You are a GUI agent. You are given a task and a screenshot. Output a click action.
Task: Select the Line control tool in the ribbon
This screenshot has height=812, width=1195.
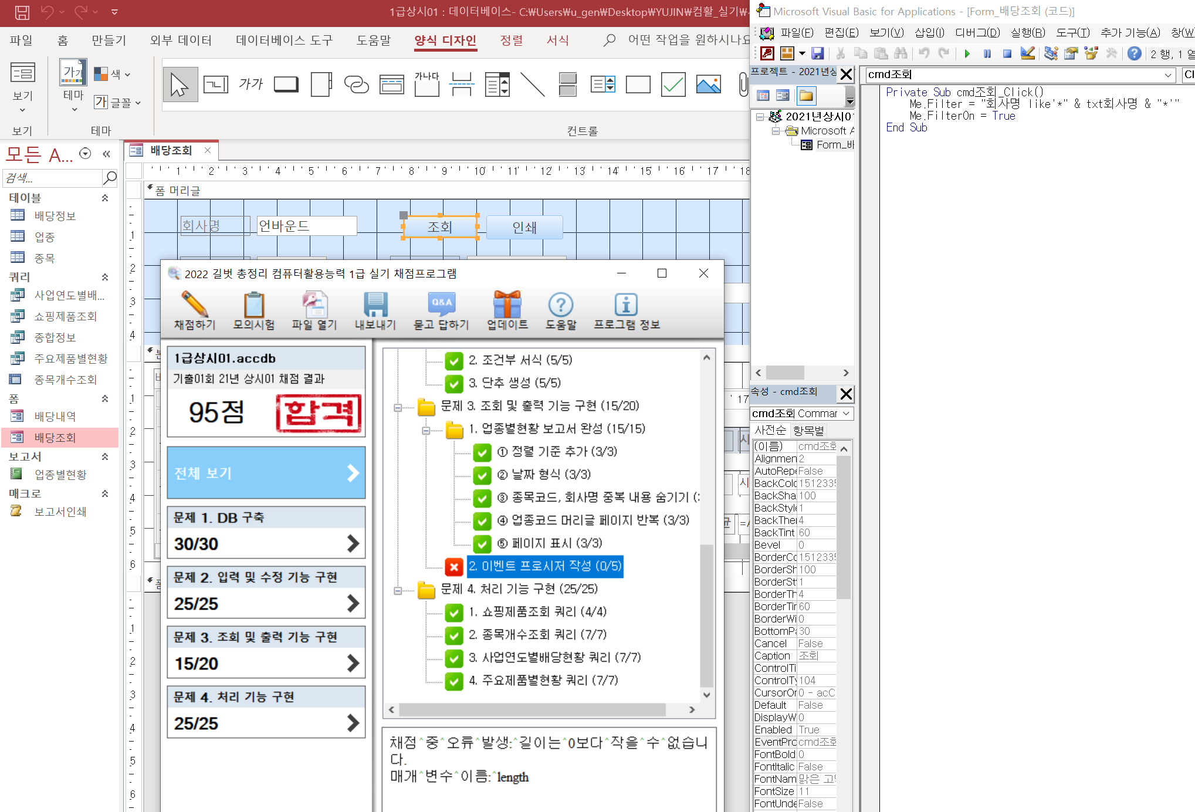532,85
